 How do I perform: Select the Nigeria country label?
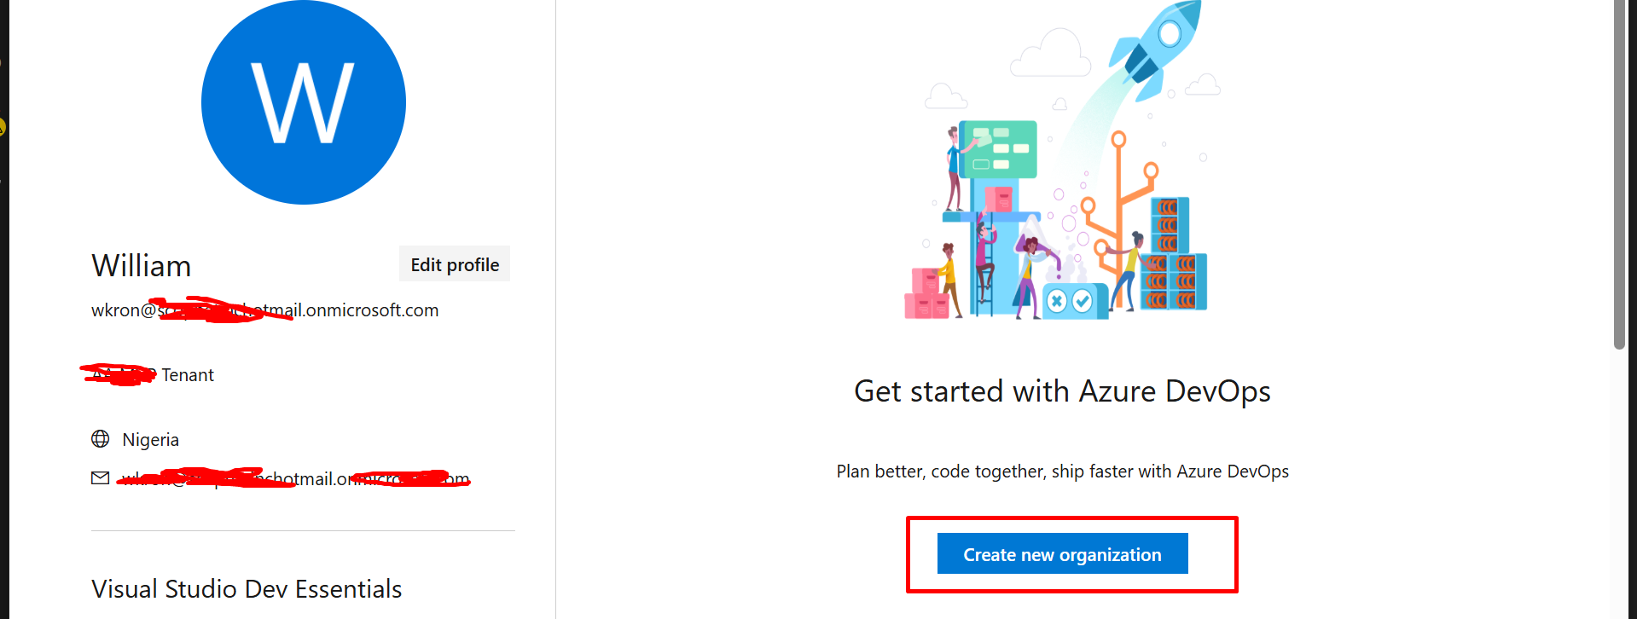tap(151, 440)
